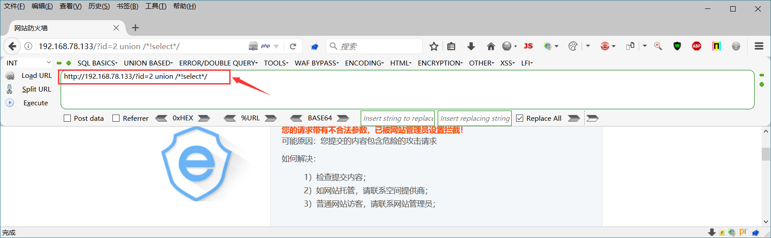Open Adblock Plus ABP icon
This screenshot has width=771, height=238.
(x=697, y=46)
